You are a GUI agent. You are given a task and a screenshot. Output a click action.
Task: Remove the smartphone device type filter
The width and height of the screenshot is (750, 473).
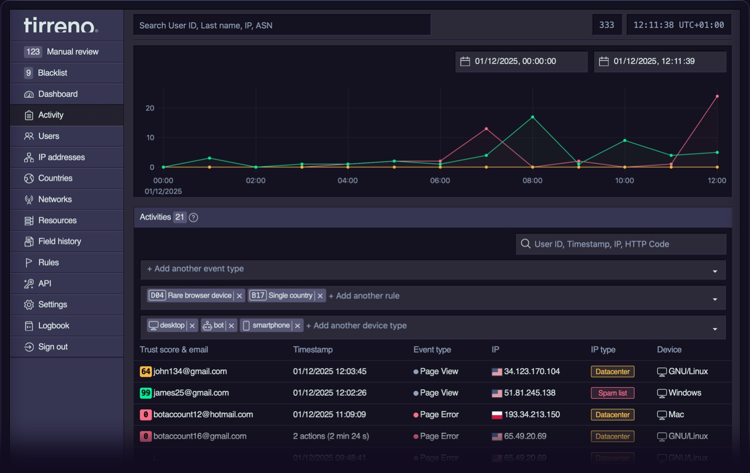click(x=297, y=325)
